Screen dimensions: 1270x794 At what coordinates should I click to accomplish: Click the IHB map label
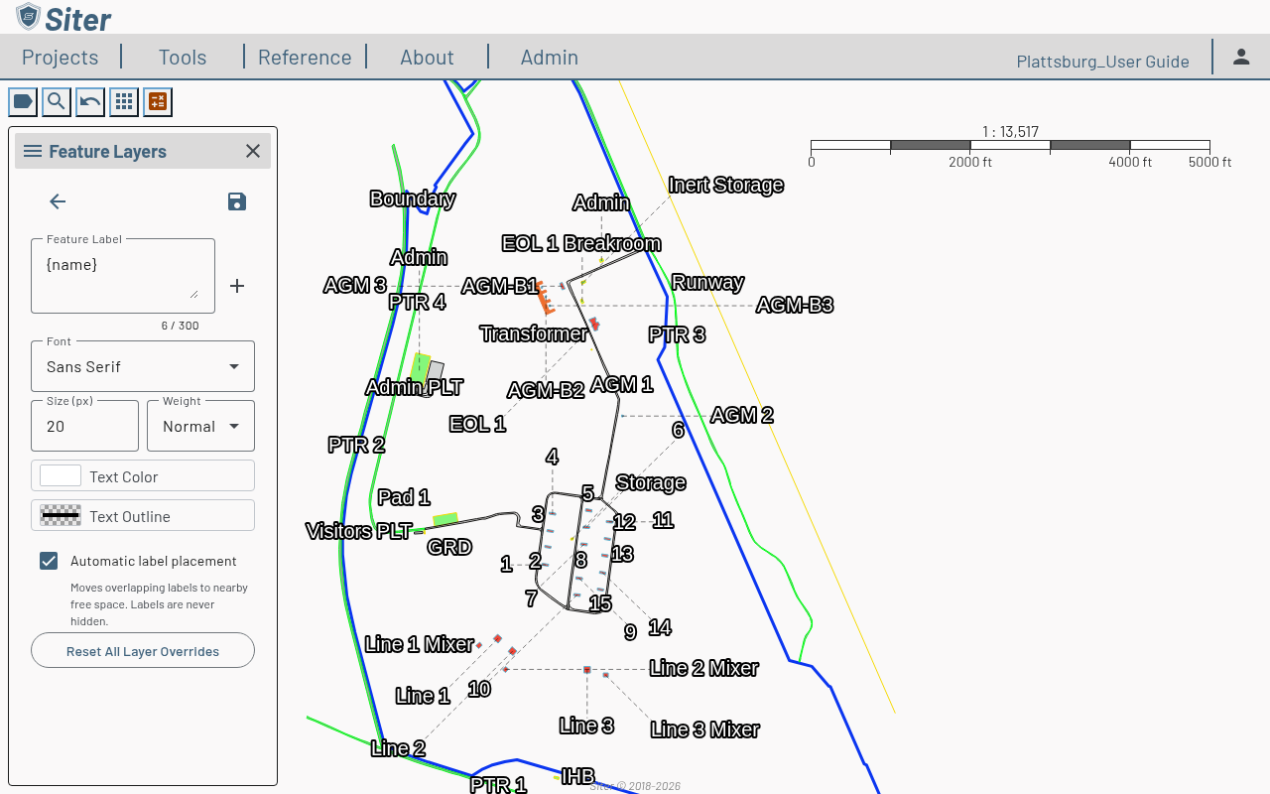(x=577, y=776)
